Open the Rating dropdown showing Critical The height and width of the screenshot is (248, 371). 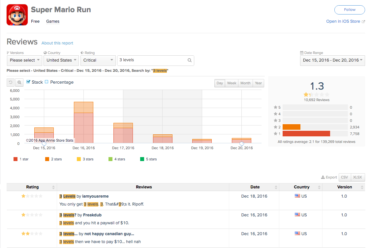[98, 61]
